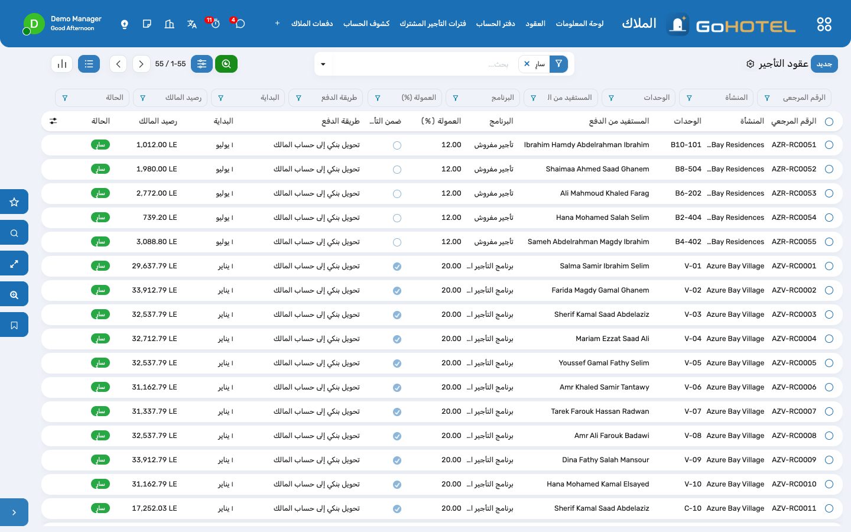Open the company building switcher icon
Image resolution: width=851 pixels, height=532 pixels.
[x=170, y=24]
